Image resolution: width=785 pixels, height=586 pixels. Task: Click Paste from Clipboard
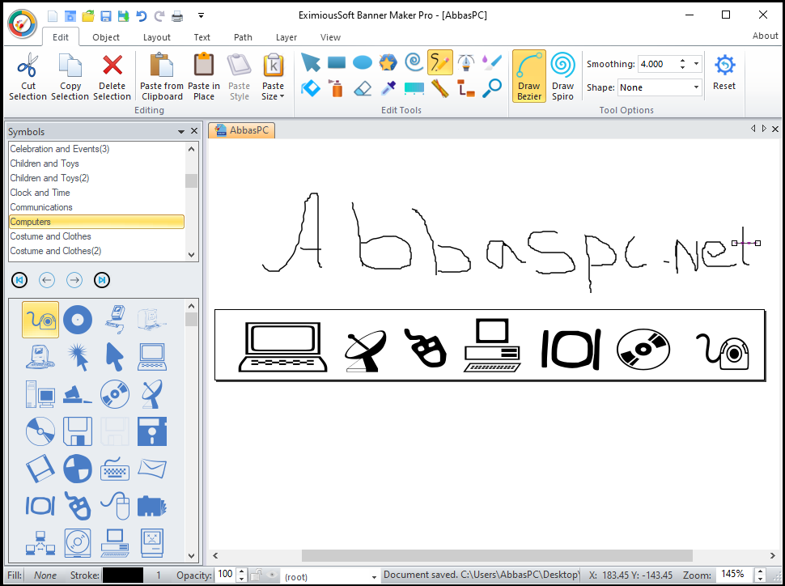click(162, 77)
